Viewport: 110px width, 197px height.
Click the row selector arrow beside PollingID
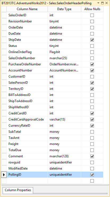pos(4,175)
